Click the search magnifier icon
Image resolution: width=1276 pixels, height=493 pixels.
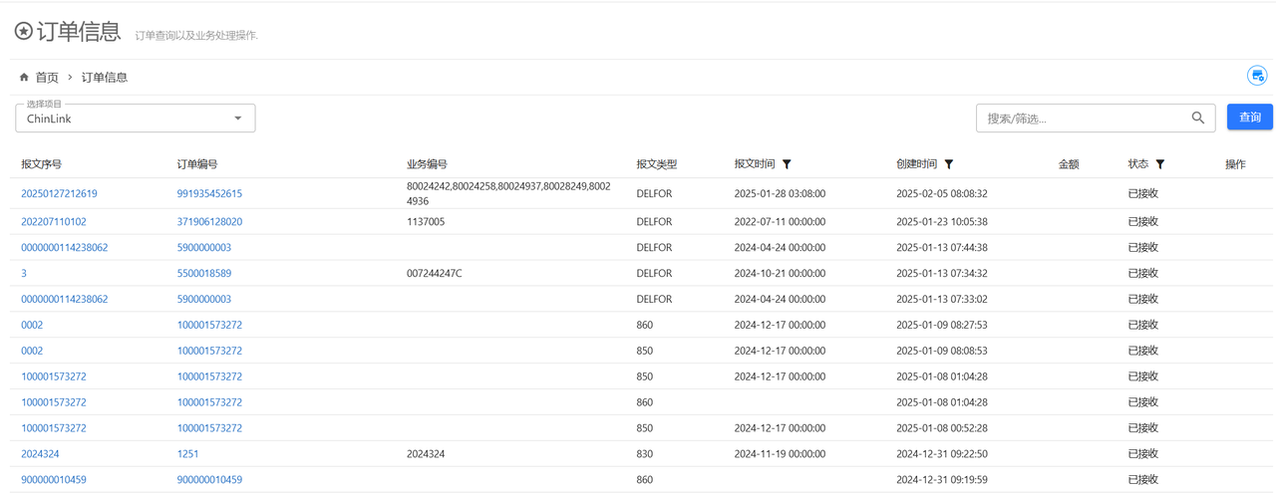[1198, 118]
